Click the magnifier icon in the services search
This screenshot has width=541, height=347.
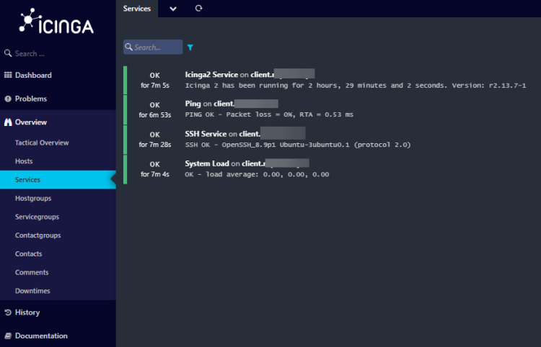[128, 47]
